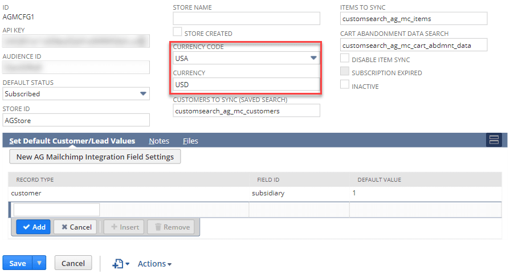Mark the record as Inactive
The height and width of the screenshot is (274, 510).
(x=344, y=84)
